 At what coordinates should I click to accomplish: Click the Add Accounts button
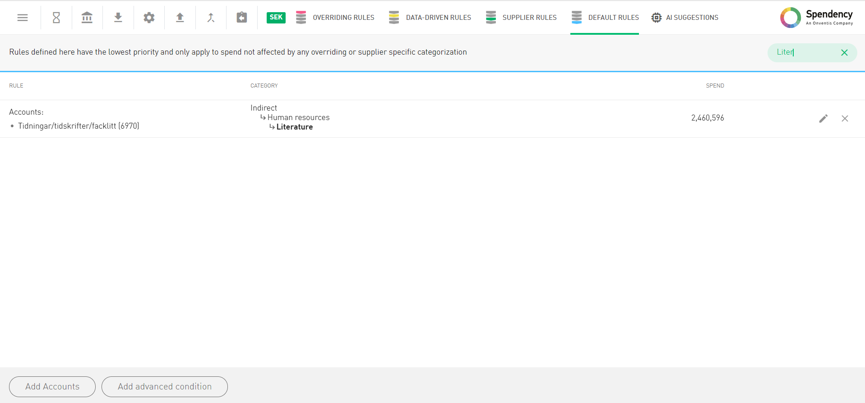point(52,387)
